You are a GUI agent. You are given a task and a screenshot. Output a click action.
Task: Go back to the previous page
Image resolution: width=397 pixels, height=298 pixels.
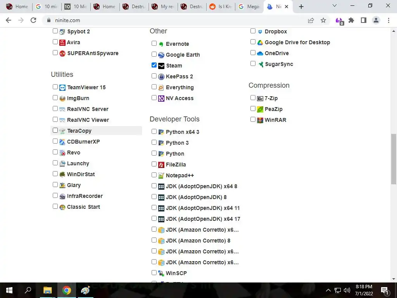9,20
